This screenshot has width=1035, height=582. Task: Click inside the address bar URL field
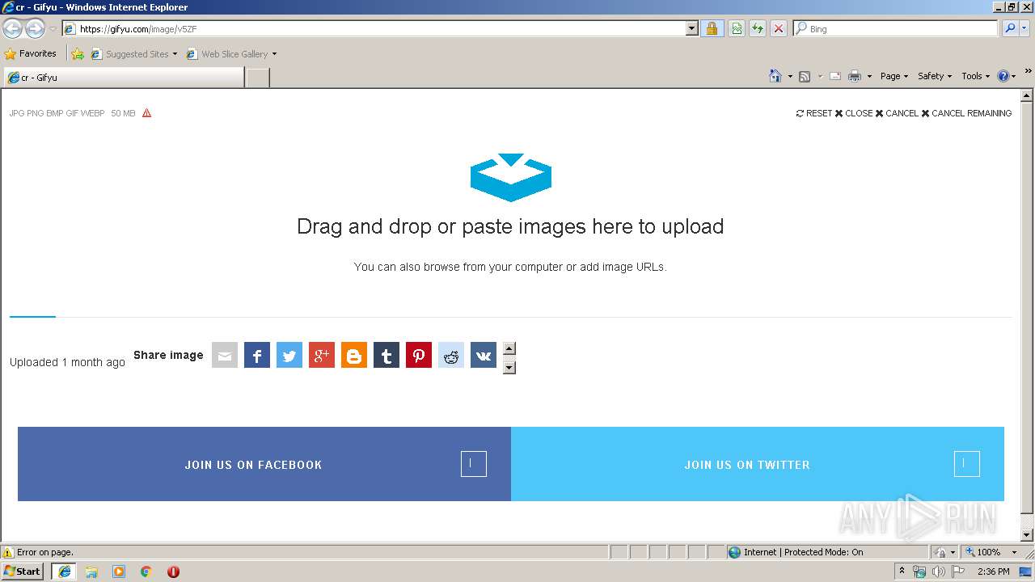point(380,28)
